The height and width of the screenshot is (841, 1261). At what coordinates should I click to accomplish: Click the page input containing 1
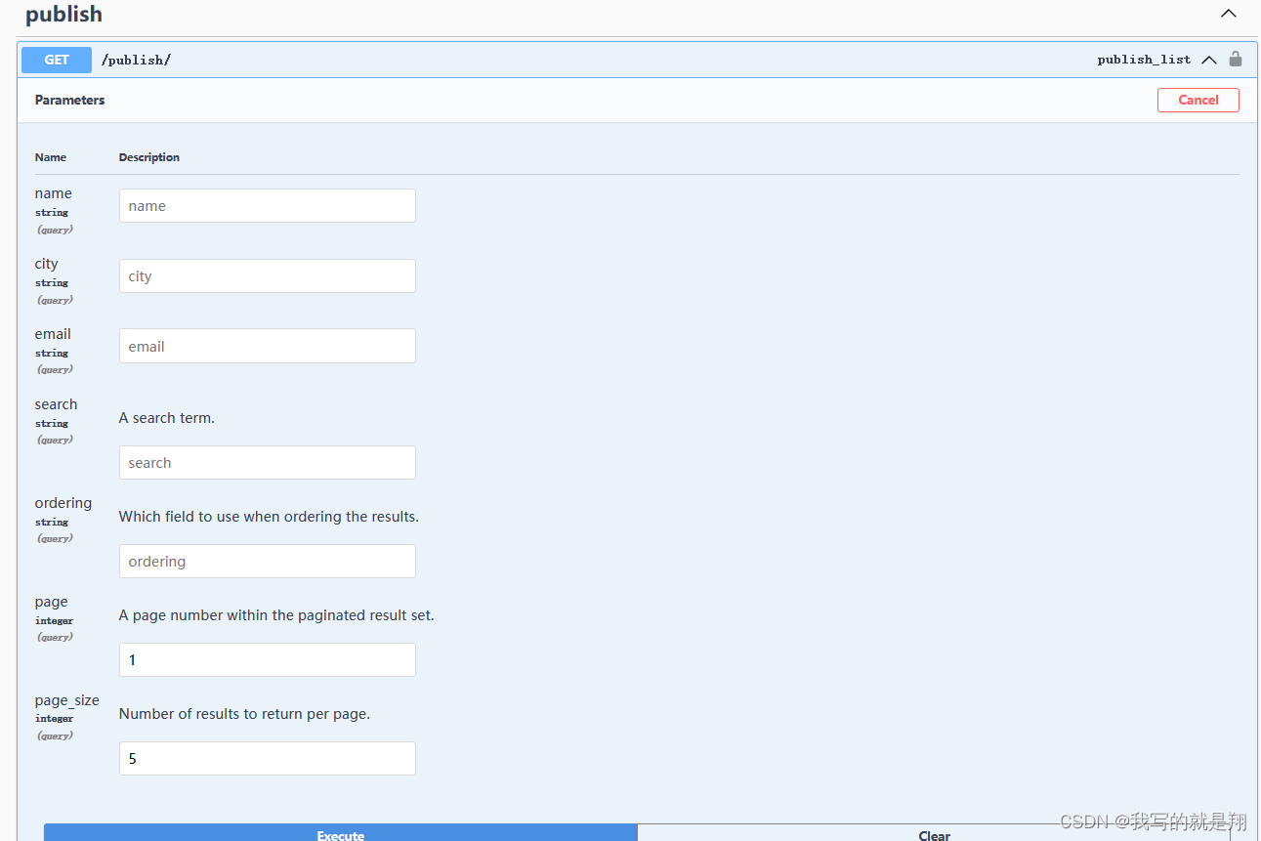click(x=268, y=660)
